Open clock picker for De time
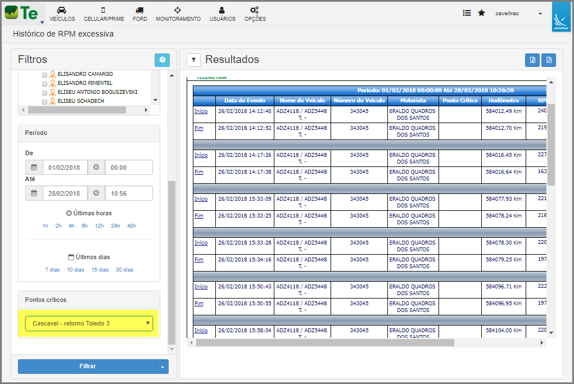This screenshot has width=574, height=384. point(96,168)
